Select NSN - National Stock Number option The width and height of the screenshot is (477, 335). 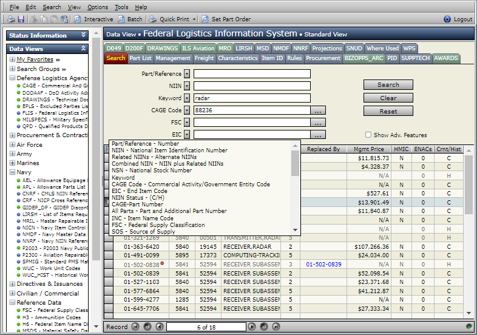point(152,171)
